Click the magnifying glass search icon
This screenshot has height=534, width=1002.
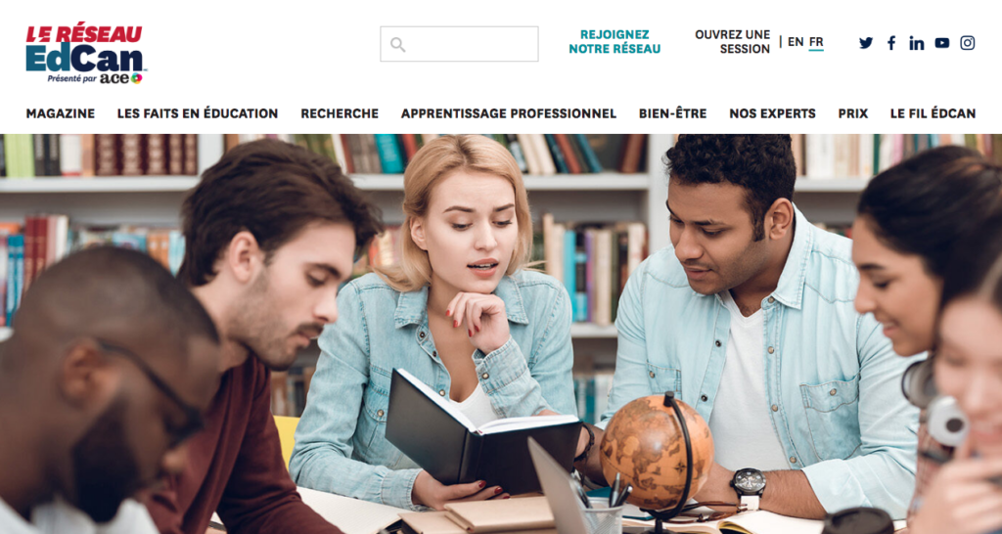pos(397,45)
